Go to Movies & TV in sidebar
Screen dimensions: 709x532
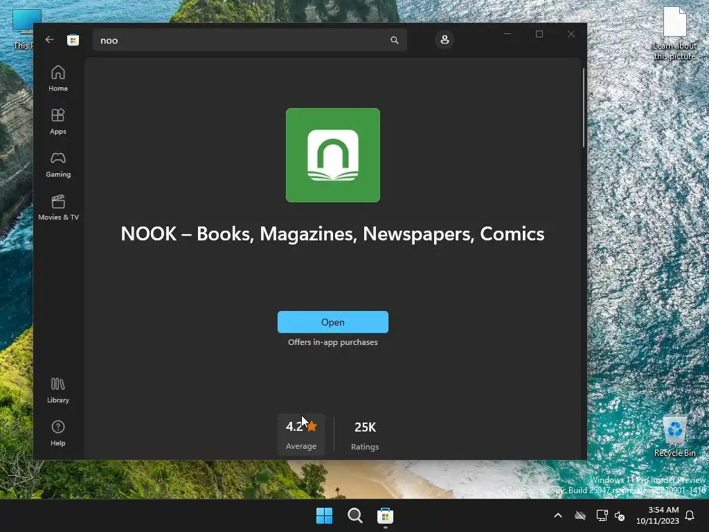[x=58, y=207]
